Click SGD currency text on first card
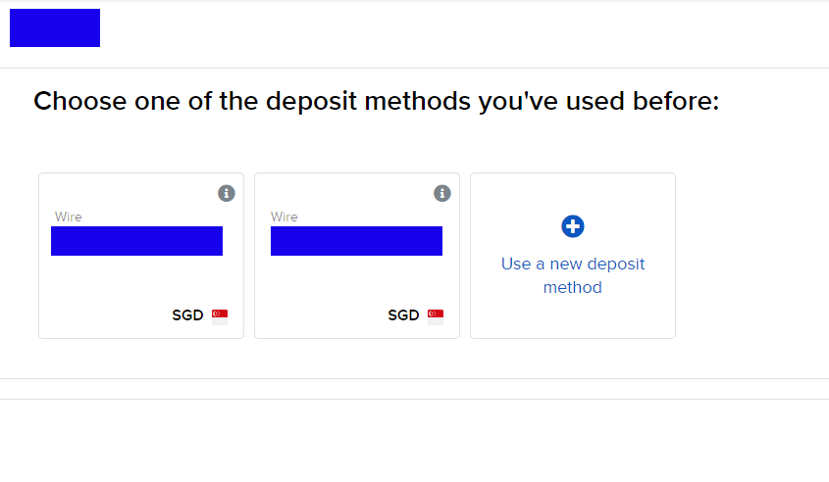829x482 pixels. click(187, 315)
